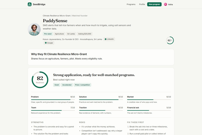The height and width of the screenshot is (135, 202).
Task: Click the New program button
Action: pos(154,4)
